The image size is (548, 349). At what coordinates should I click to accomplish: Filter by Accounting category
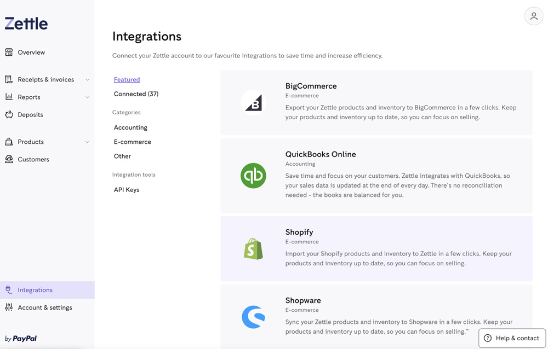click(x=130, y=127)
